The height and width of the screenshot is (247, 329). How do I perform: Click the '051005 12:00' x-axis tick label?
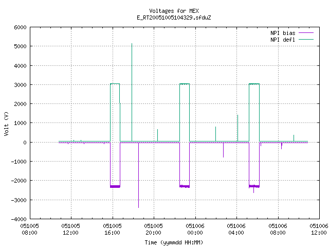point(71,230)
